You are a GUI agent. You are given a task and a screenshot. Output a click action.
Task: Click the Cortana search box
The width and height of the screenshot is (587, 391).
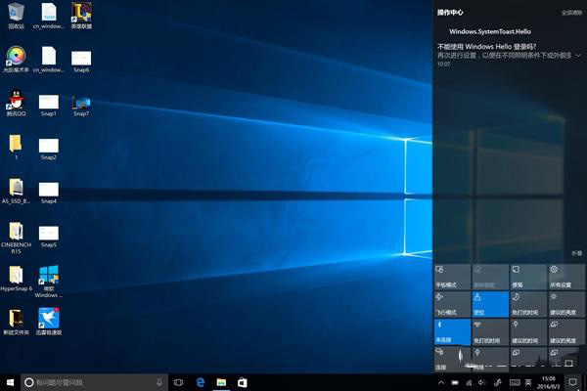94,382
